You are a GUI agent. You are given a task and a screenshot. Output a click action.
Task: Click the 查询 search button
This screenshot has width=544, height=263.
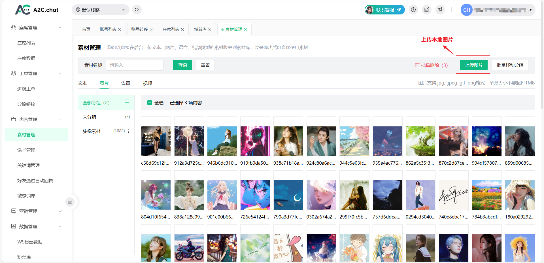[182, 65]
